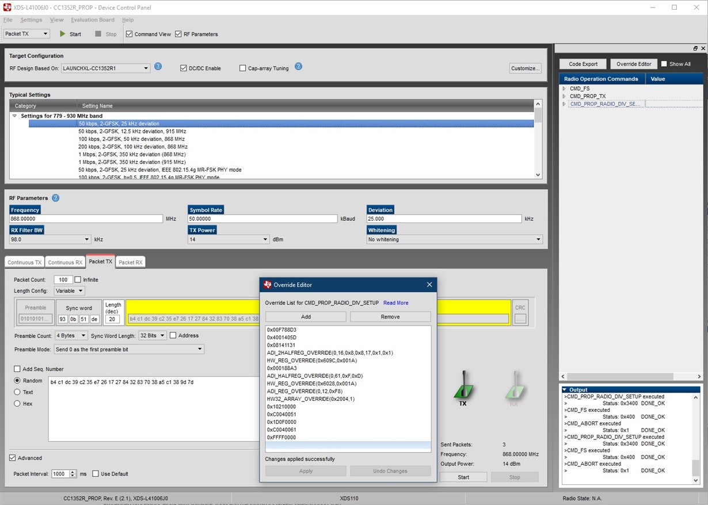Click the Customize... button
Screen dimensions: 708x505
click(525, 68)
